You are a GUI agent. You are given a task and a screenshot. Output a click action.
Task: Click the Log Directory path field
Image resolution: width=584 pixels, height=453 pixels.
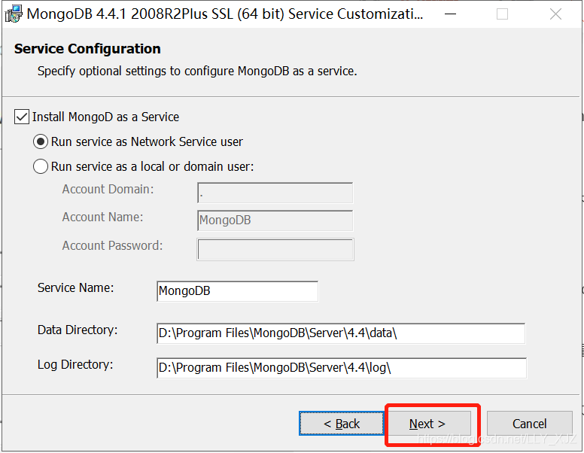click(342, 368)
